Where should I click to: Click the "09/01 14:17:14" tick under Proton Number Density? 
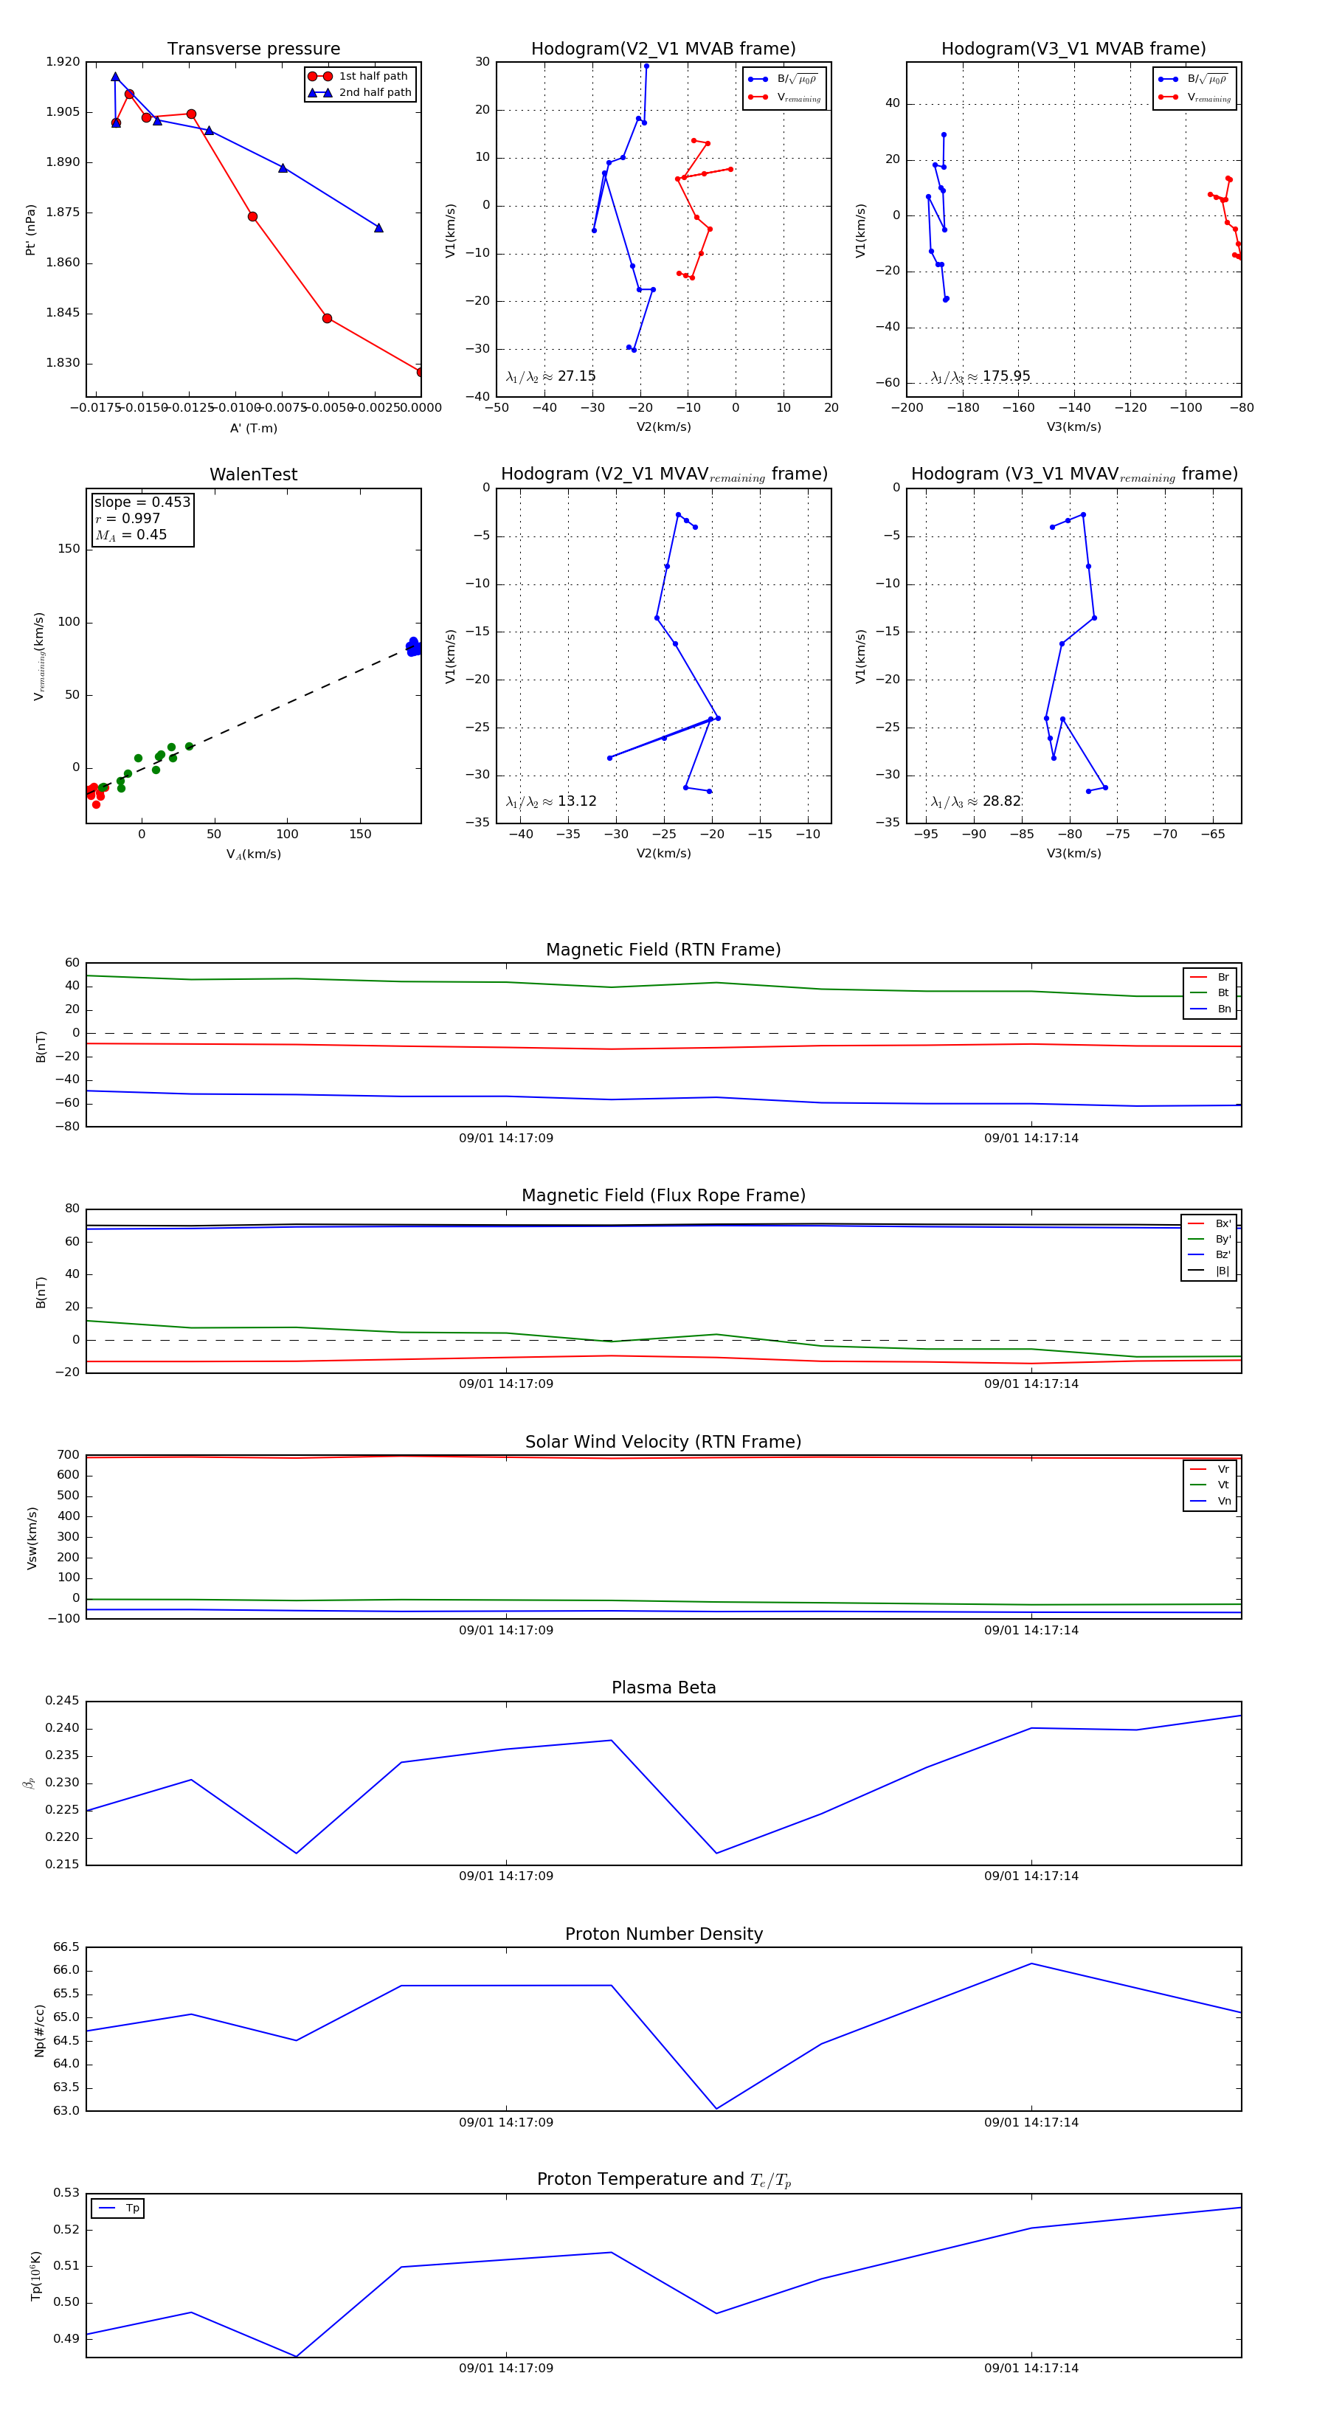pyautogui.click(x=1031, y=2122)
